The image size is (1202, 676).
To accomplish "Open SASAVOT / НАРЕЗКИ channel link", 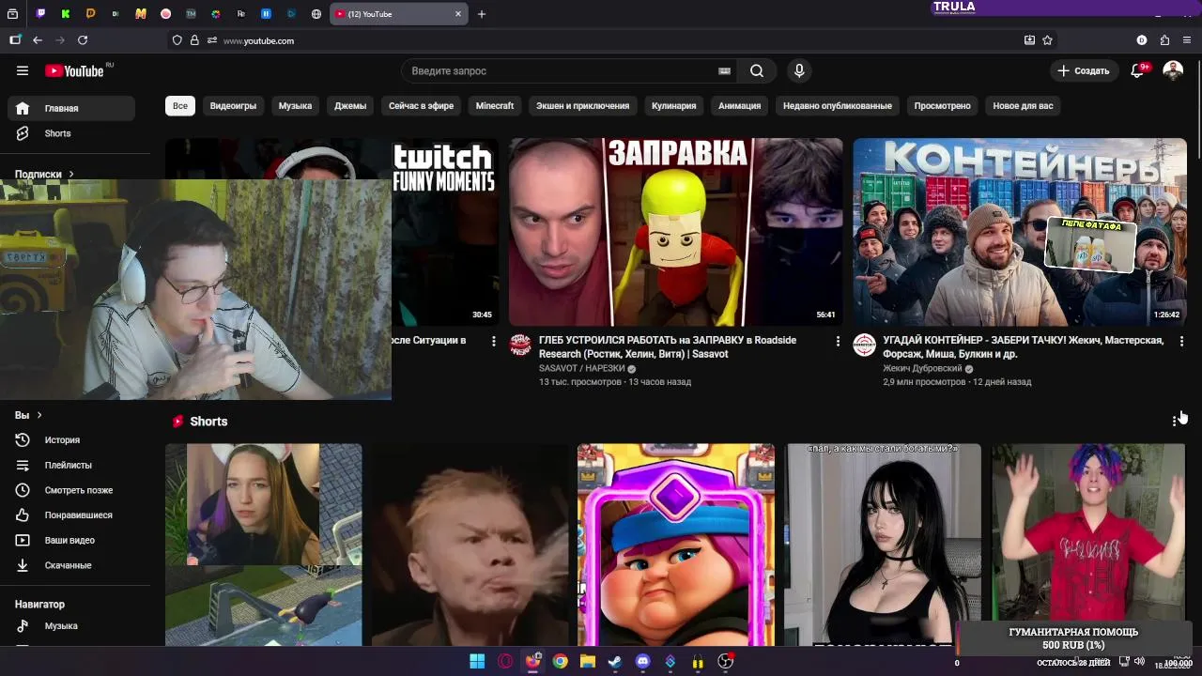I will pyautogui.click(x=581, y=368).
